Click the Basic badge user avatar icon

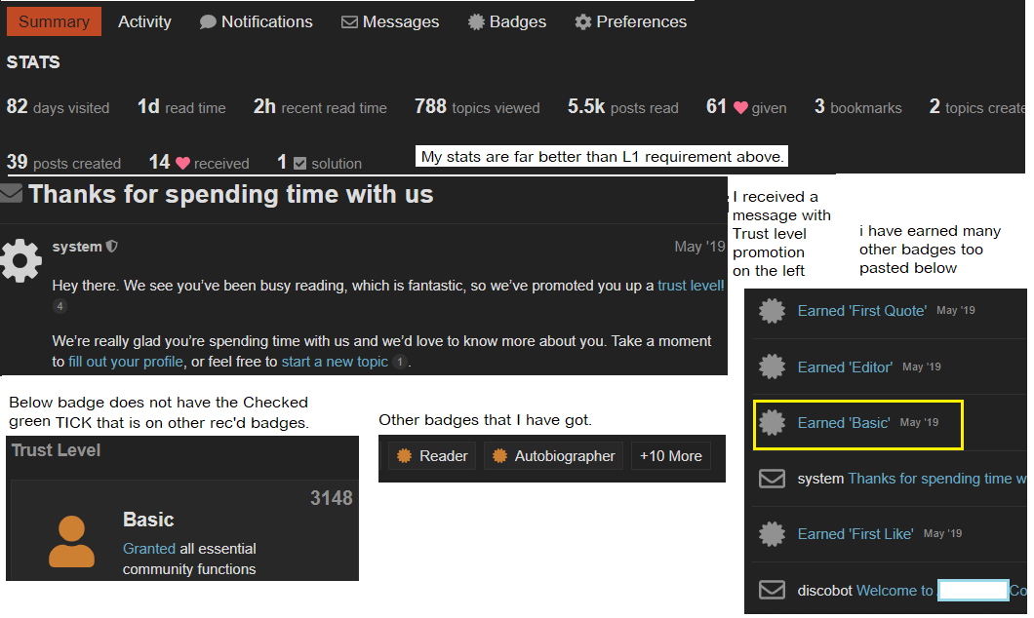(x=71, y=542)
